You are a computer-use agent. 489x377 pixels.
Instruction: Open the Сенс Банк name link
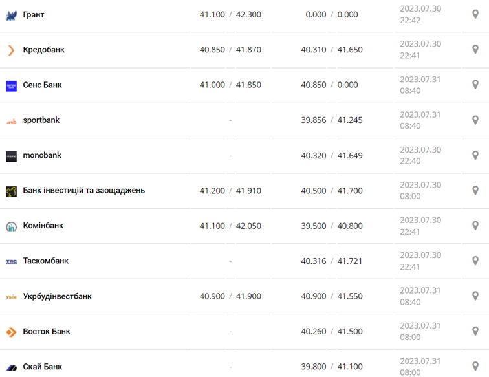click(x=42, y=85)
